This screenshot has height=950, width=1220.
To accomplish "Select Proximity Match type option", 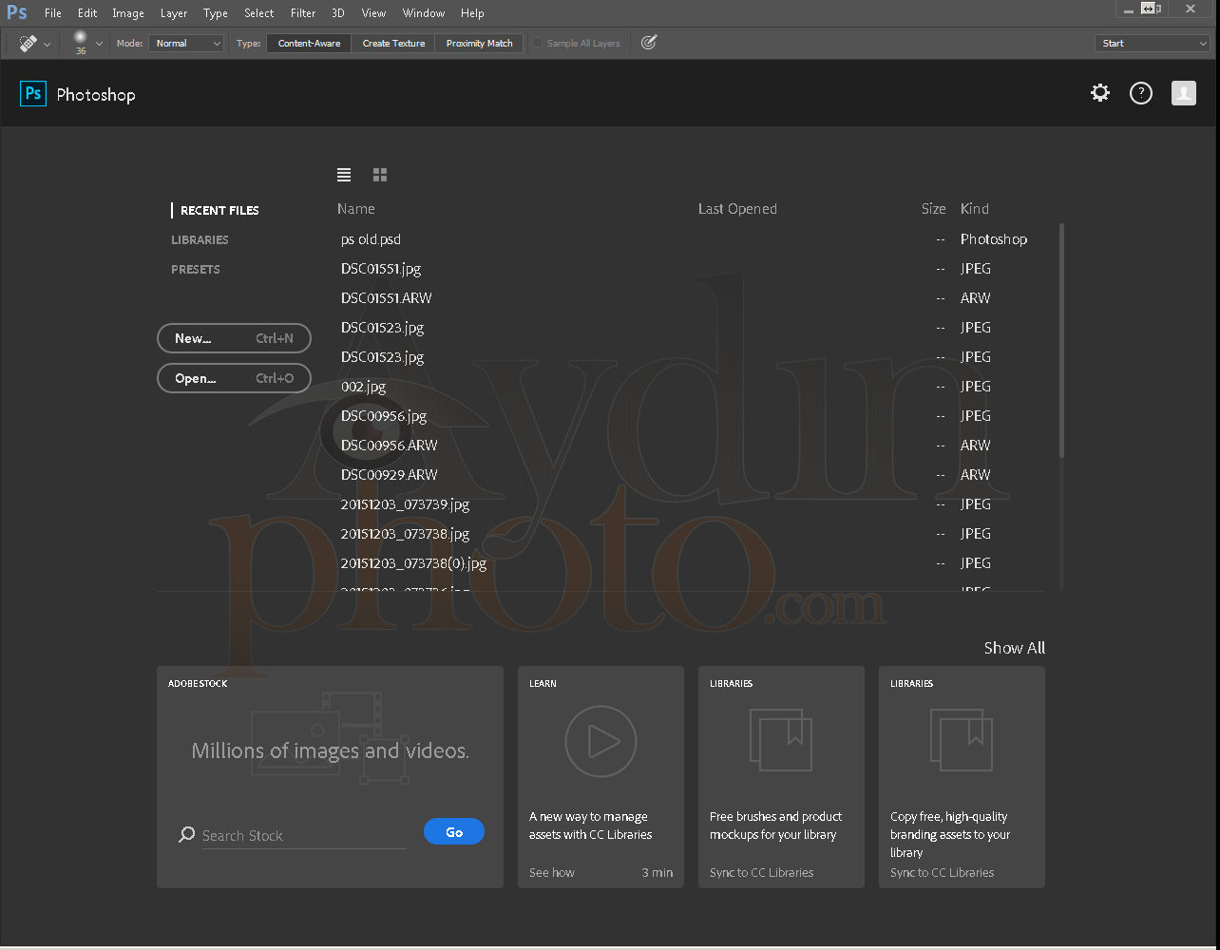I will 479,43.
